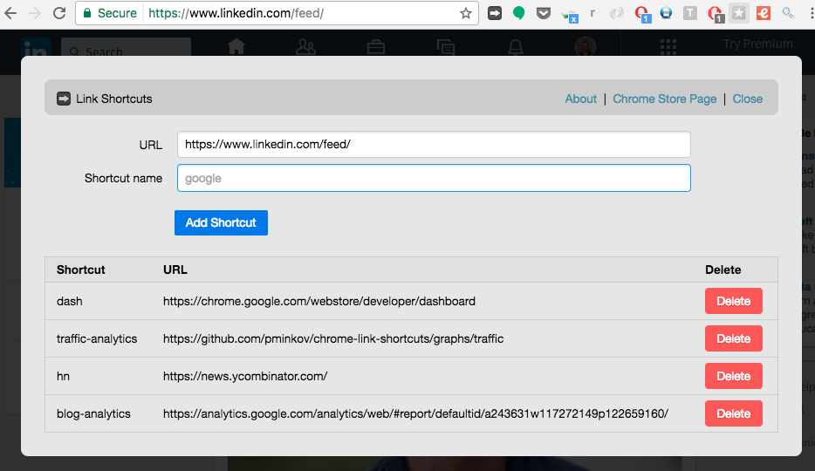Click the Link Shortcuts extension arrow icon

pyautogui.click(x=495, y=13)
